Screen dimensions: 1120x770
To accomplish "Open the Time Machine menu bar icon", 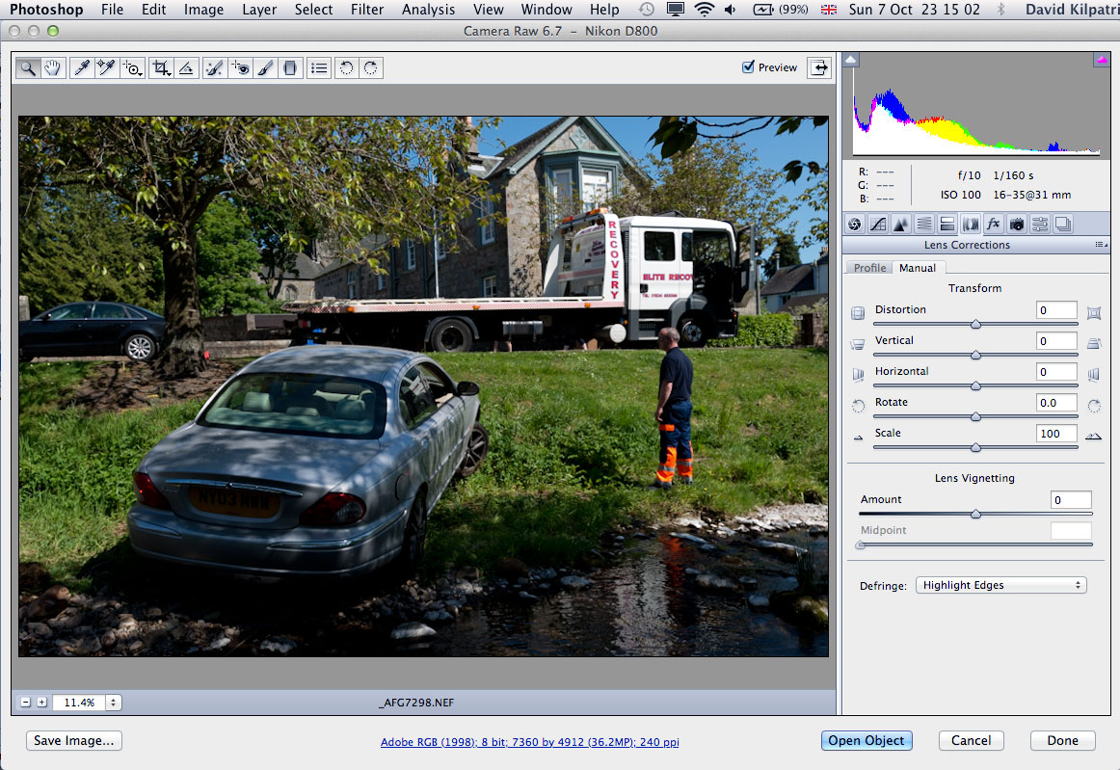I will tap(647, 10).
